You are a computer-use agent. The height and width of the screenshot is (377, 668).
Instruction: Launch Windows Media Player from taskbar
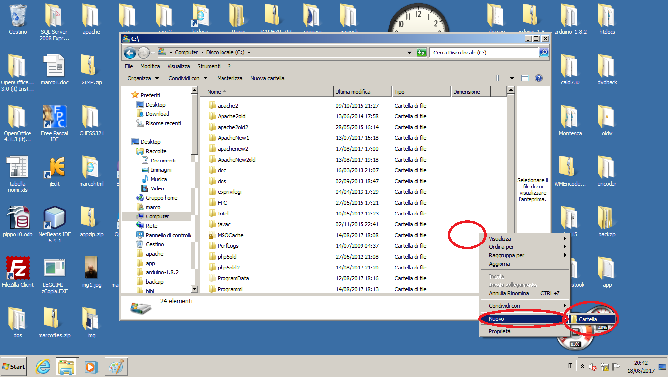coord(91,367)
